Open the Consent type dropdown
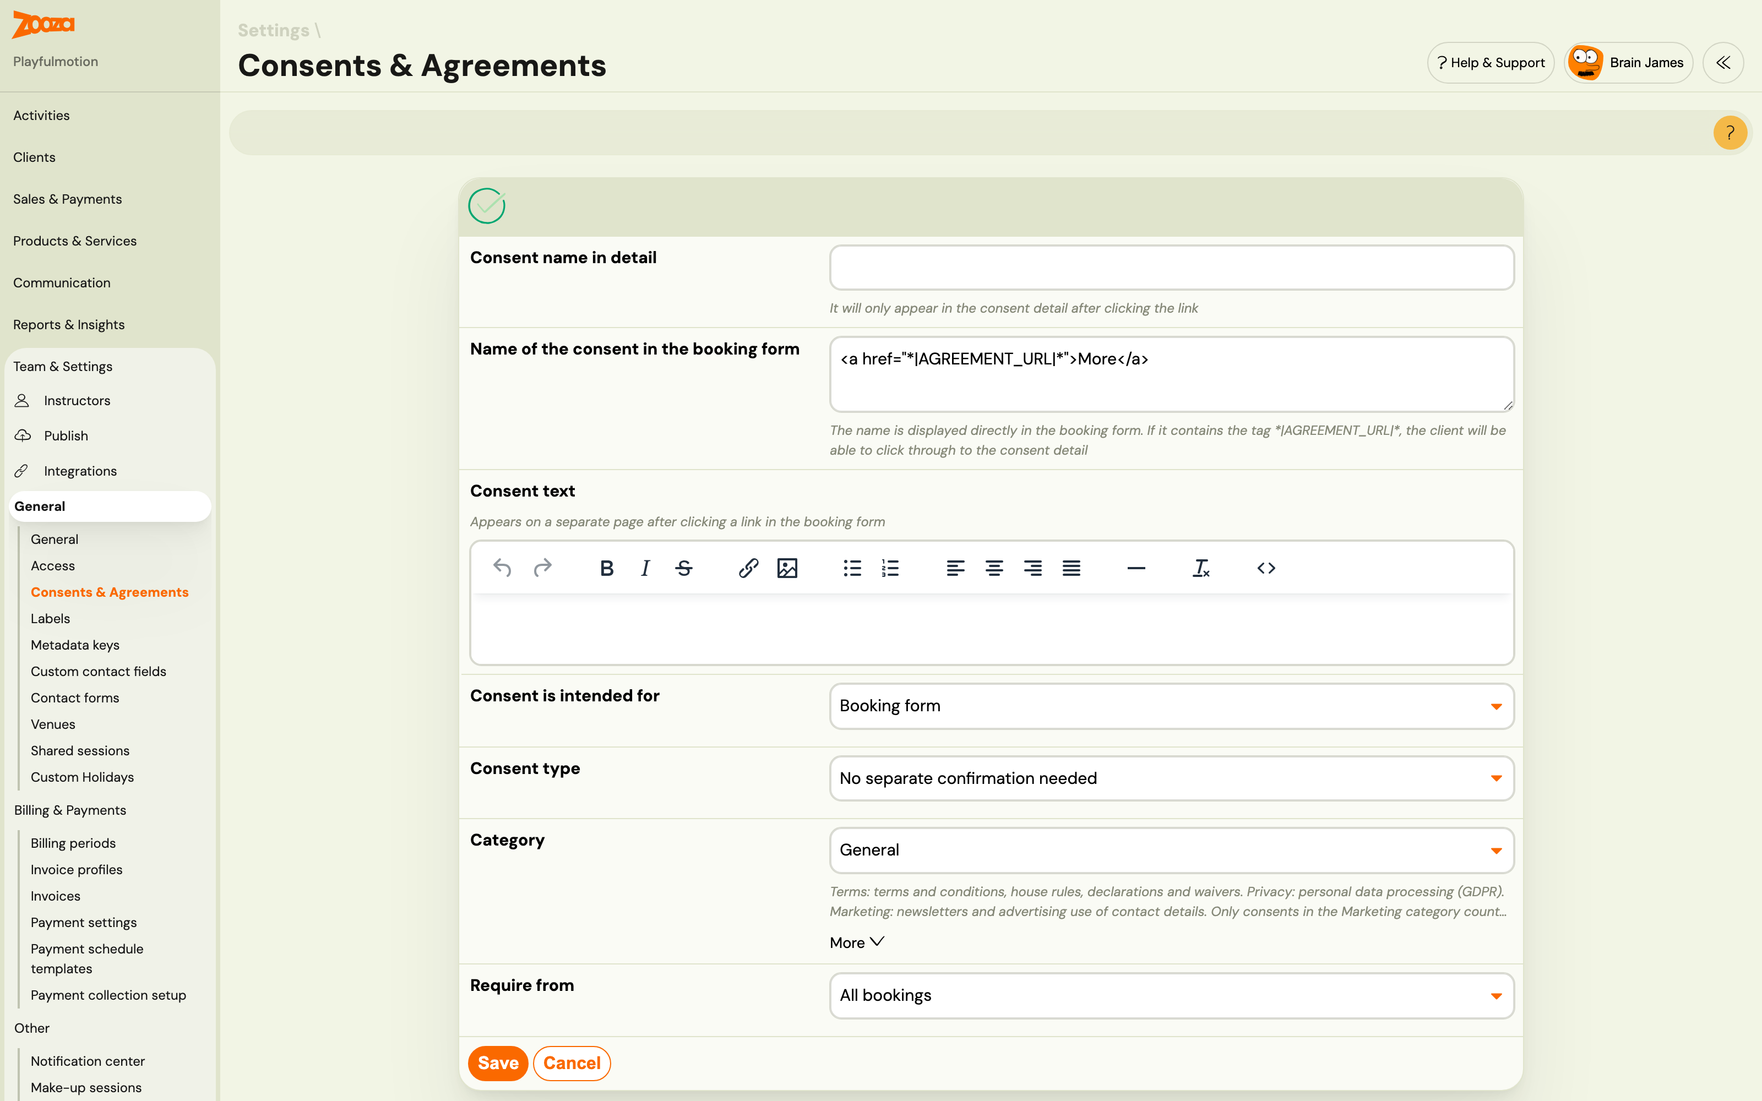Image resolution: width=1762 pixels, height=1101 pixels. pyautogui.click(x=1172, y=778)
